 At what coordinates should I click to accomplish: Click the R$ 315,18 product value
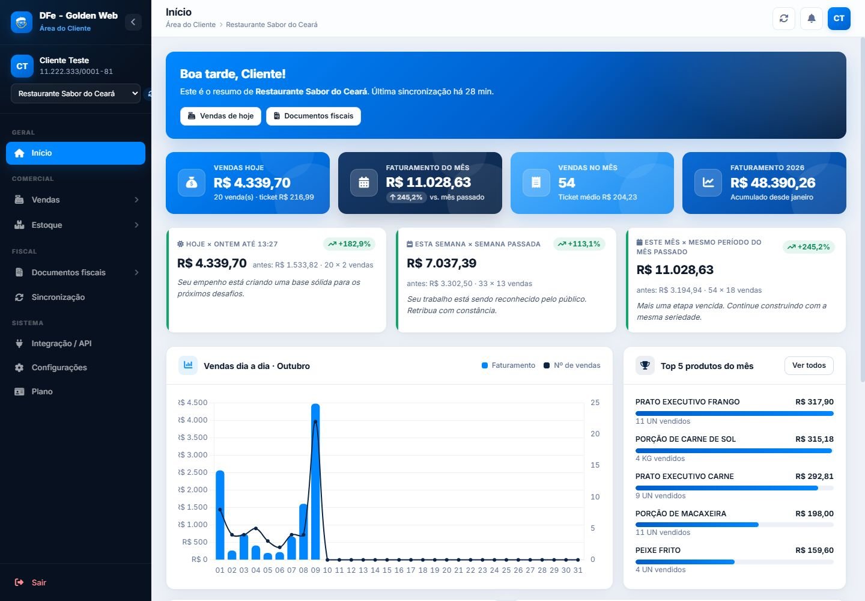coord(815,439)
